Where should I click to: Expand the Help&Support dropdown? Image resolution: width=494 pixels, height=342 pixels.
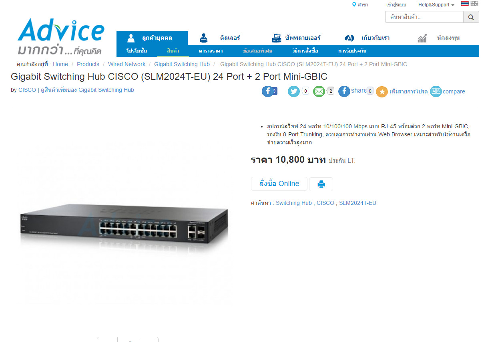(x=436, y=5)
